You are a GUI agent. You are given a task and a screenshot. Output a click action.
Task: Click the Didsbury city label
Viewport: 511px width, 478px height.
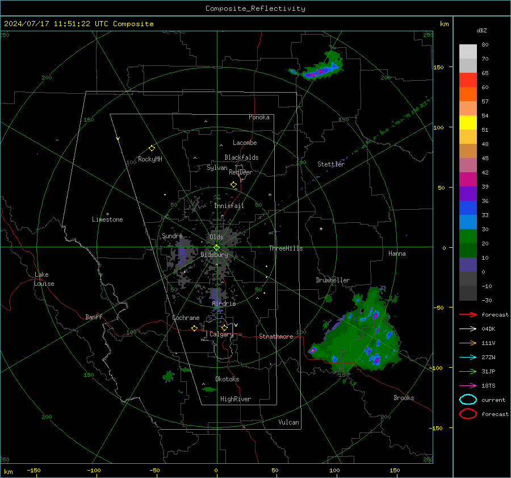click(x=214, y=255)
